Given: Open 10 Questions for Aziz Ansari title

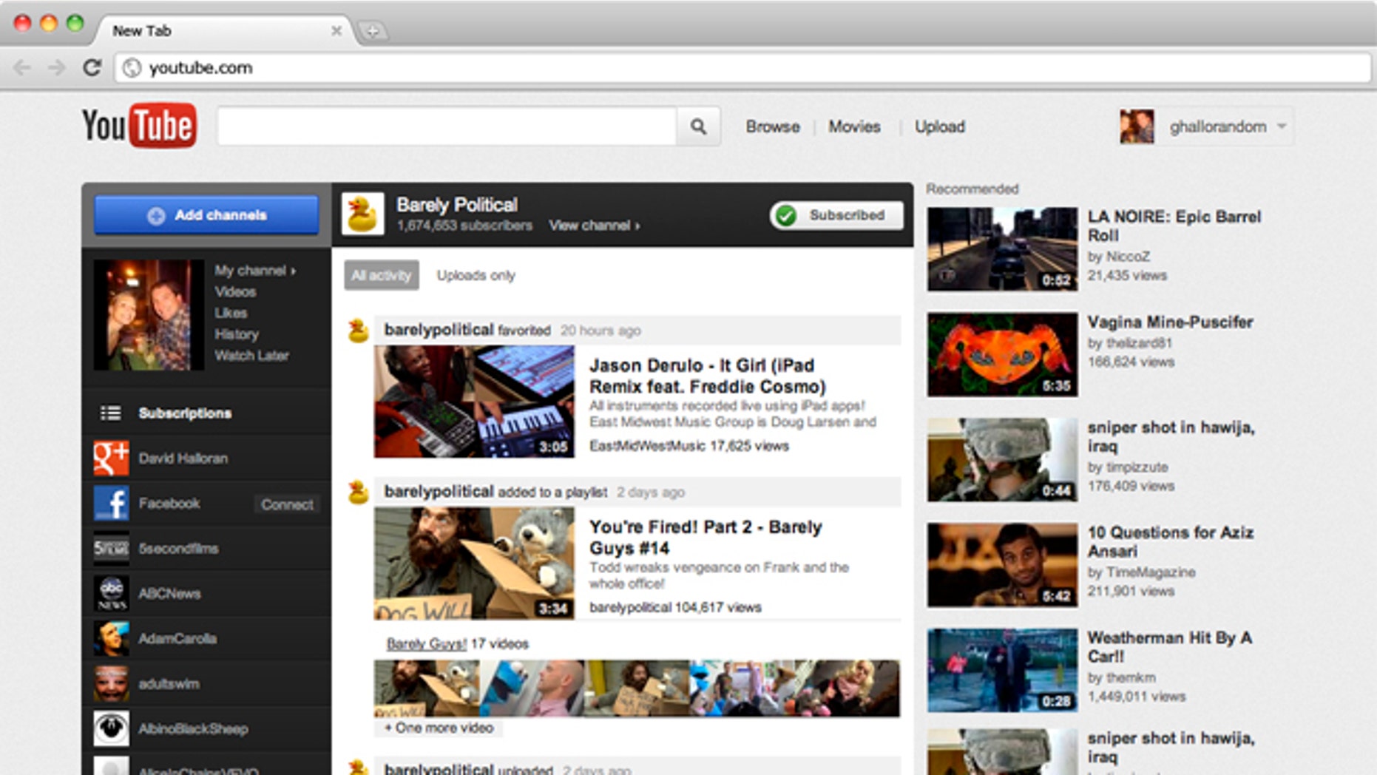Looking at the screenshot, I should 1170,541.
